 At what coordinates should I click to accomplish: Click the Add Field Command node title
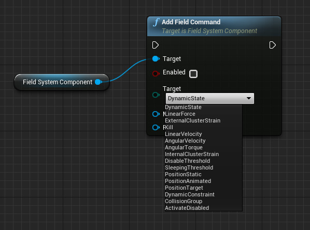click(x=191, y=22)
